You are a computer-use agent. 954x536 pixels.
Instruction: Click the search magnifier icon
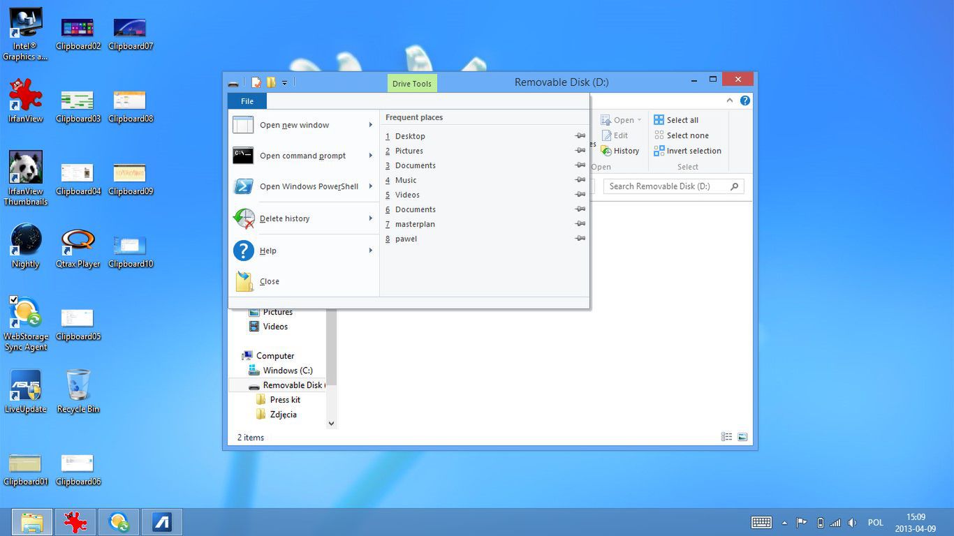[x=734, y=186]
